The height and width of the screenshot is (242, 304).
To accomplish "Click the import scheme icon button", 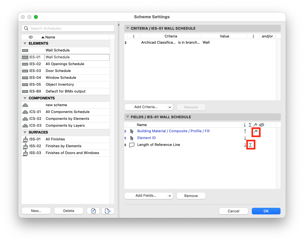I will 93,211.
